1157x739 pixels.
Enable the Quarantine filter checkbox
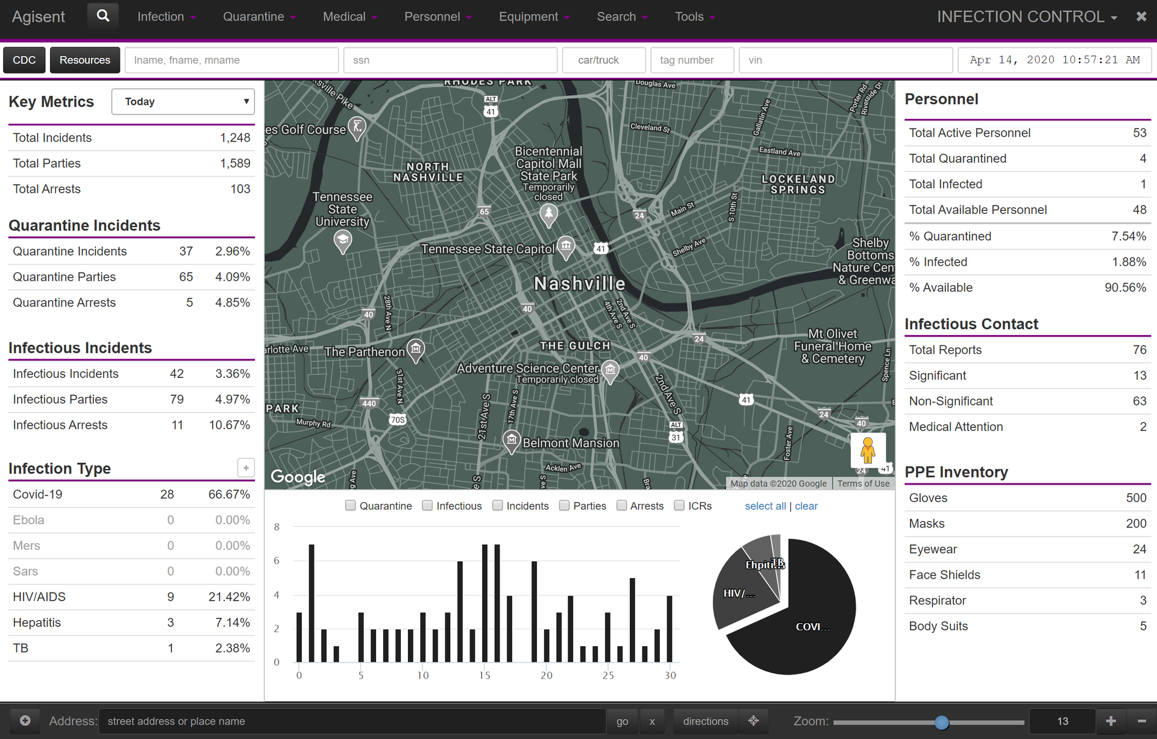click(350, 506)
